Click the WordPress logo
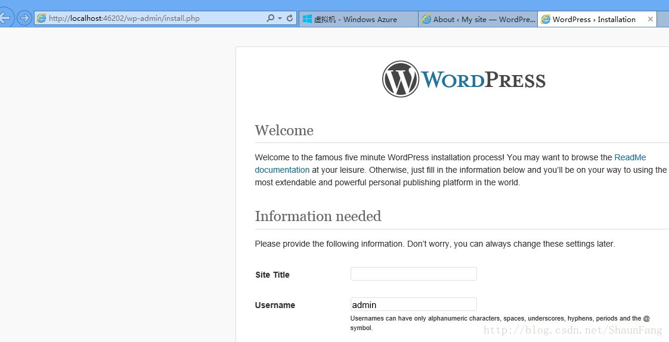The width and height of the screenshot is (669, 342). pyautogui.click(x=464, y=79)
